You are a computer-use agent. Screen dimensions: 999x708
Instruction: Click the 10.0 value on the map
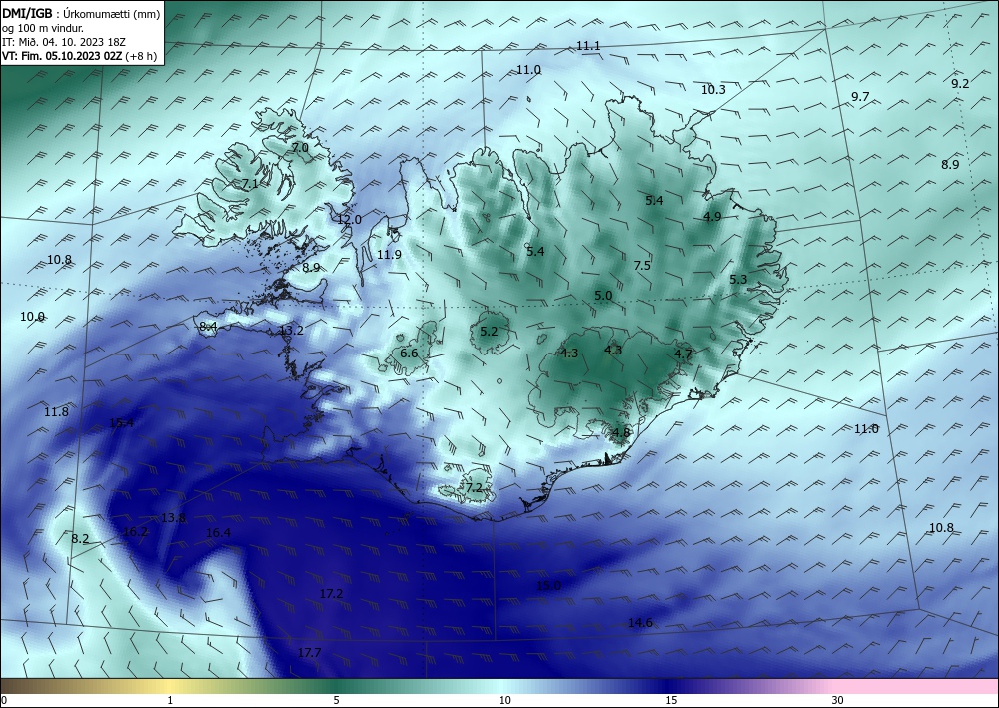coord(33,317)
